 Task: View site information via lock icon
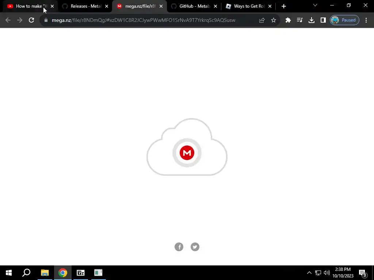point(46,20)
